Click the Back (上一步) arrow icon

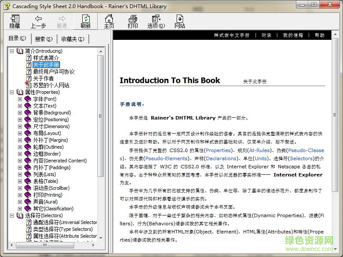pos(38,18)
